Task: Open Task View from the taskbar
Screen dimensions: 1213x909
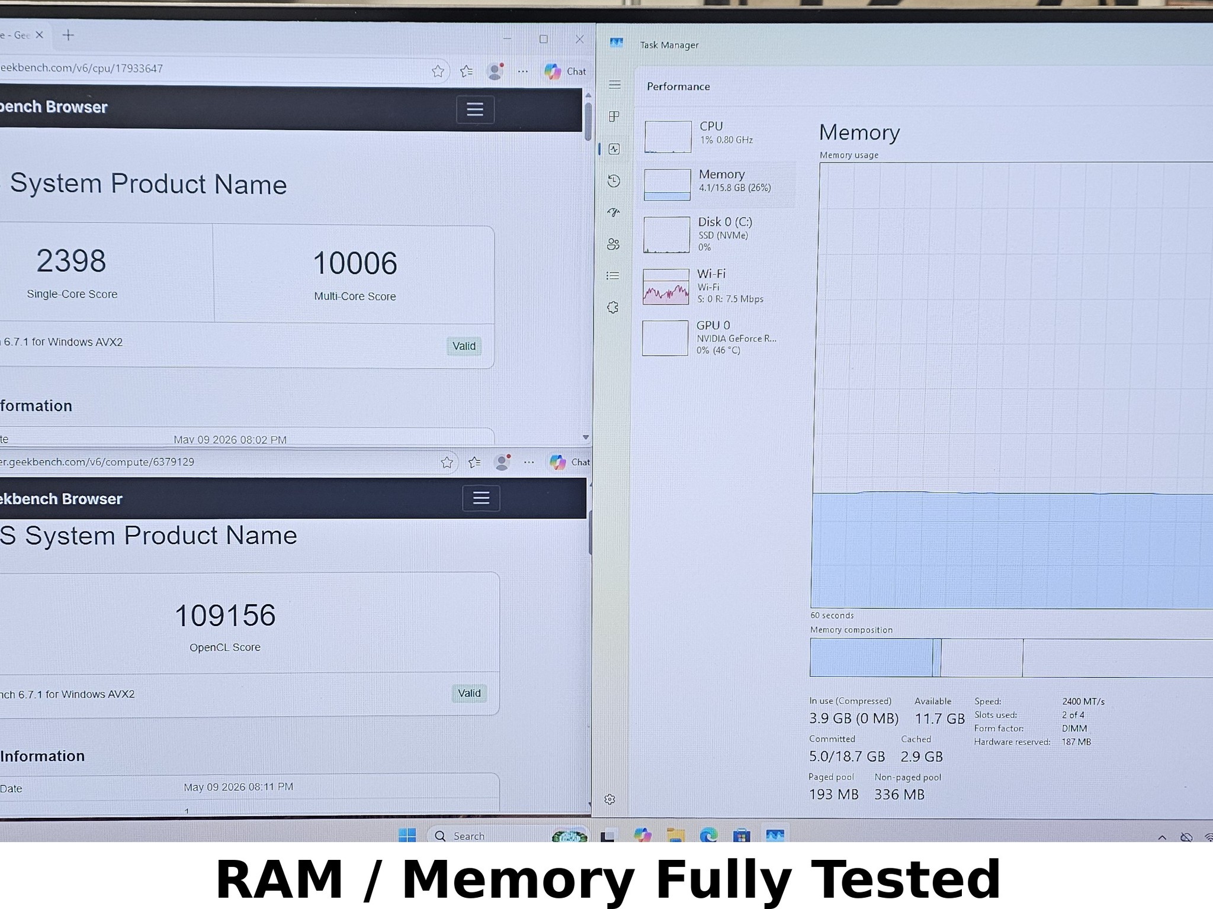Action: [608, 836]
